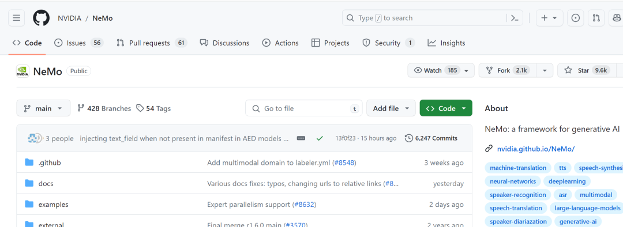623x227 pixels.
Task: Select the tts topic tag
Action: pyautogui.click(x=562, y=168)
